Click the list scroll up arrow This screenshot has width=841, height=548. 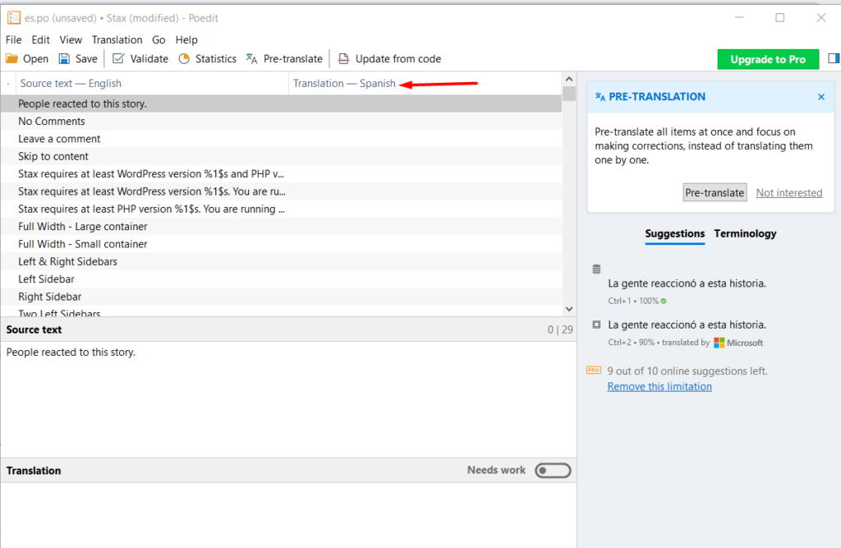(569, 79)
